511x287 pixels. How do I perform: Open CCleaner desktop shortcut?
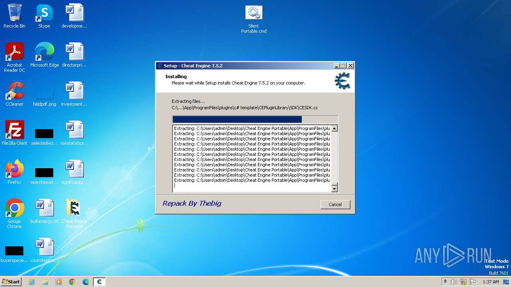[x=14, y=94]
